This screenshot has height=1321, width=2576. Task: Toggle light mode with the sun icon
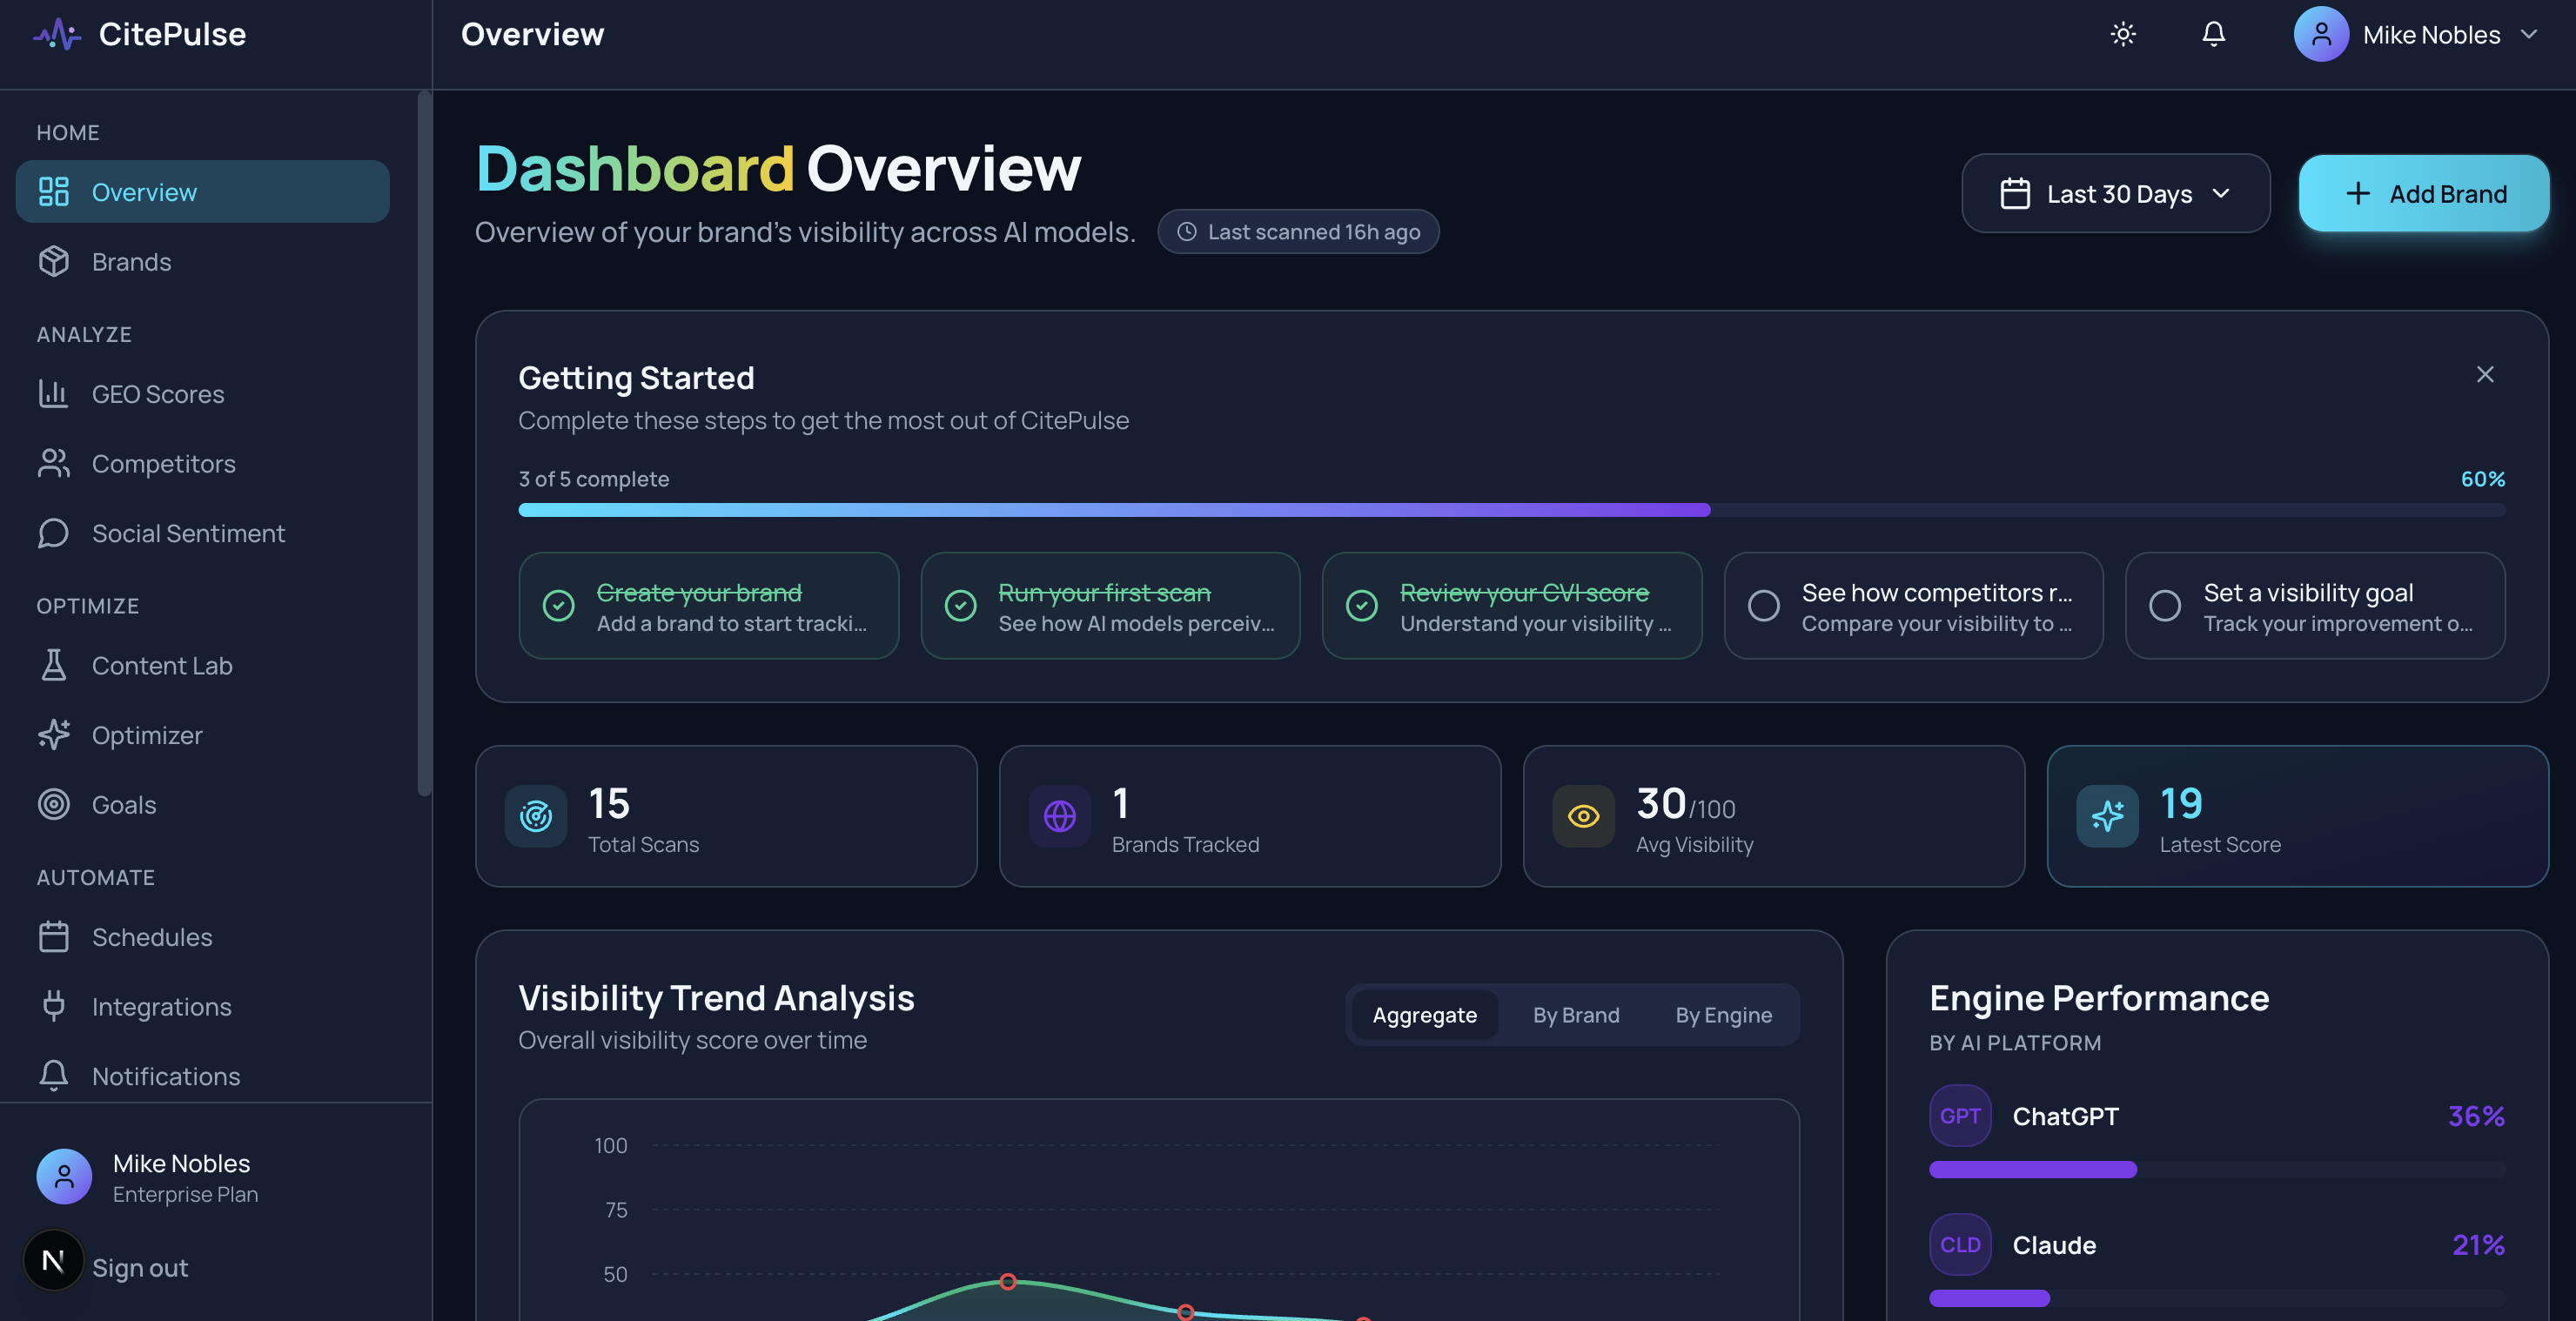coord(2122,33)
